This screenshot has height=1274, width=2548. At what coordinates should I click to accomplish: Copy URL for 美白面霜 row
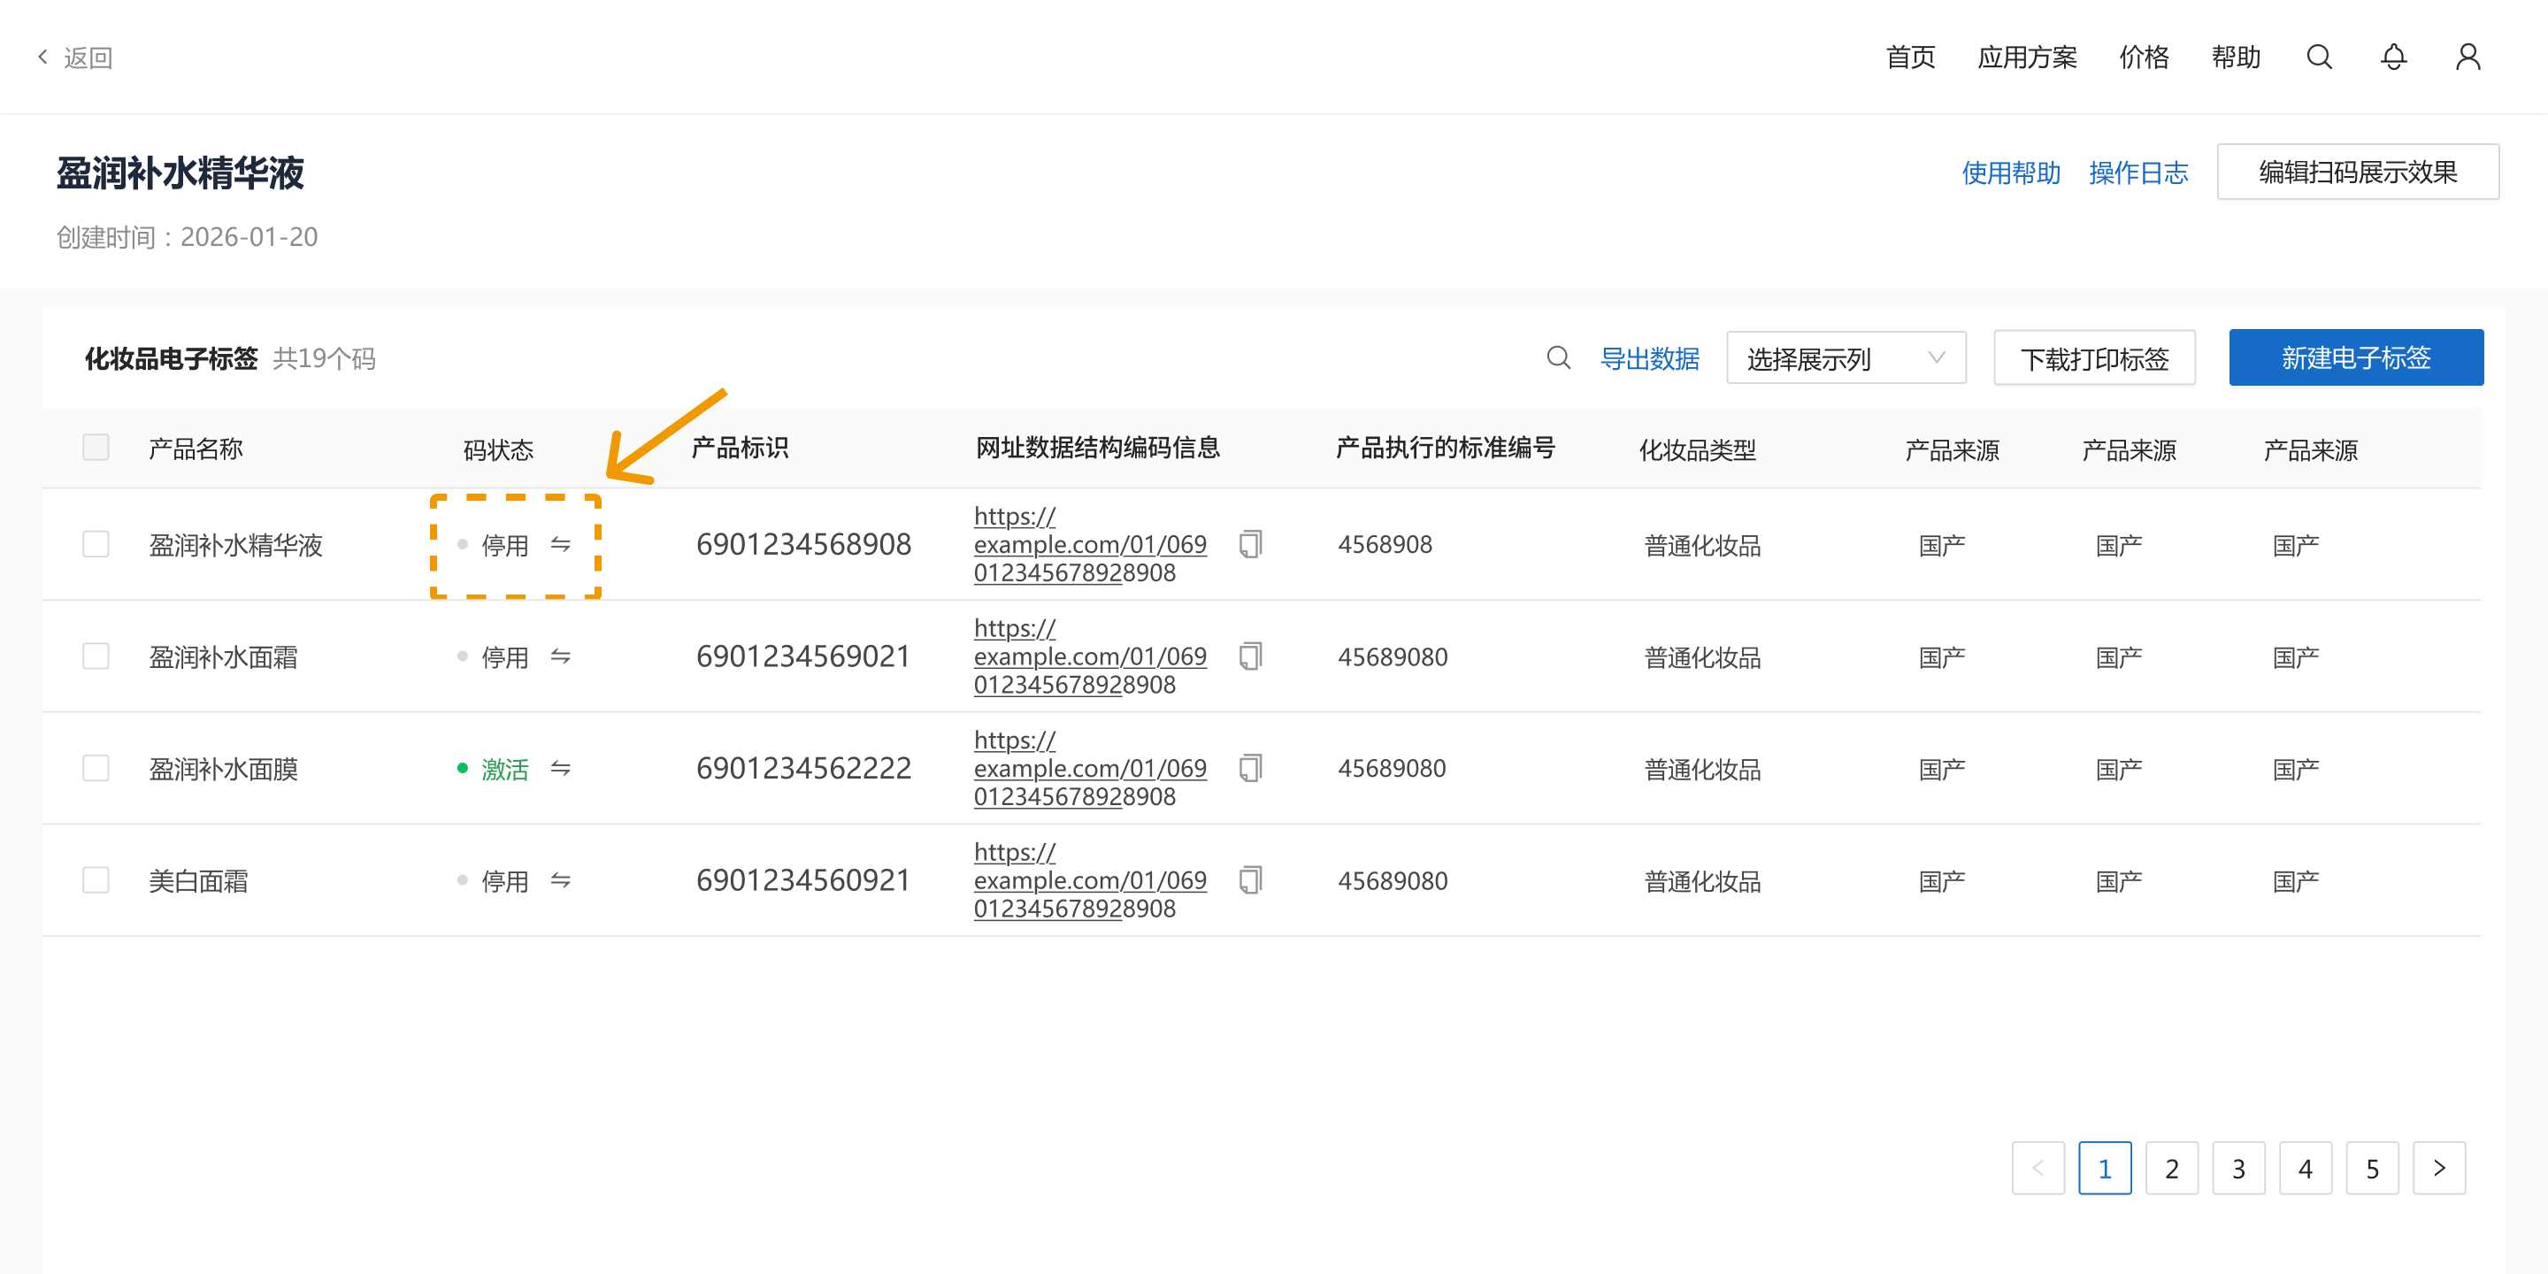pyautogui.click(x=1250, y=880)
